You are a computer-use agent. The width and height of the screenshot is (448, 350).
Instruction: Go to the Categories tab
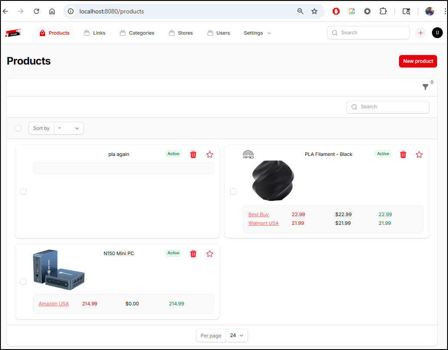pyautogui.click(x=137, y=33)
